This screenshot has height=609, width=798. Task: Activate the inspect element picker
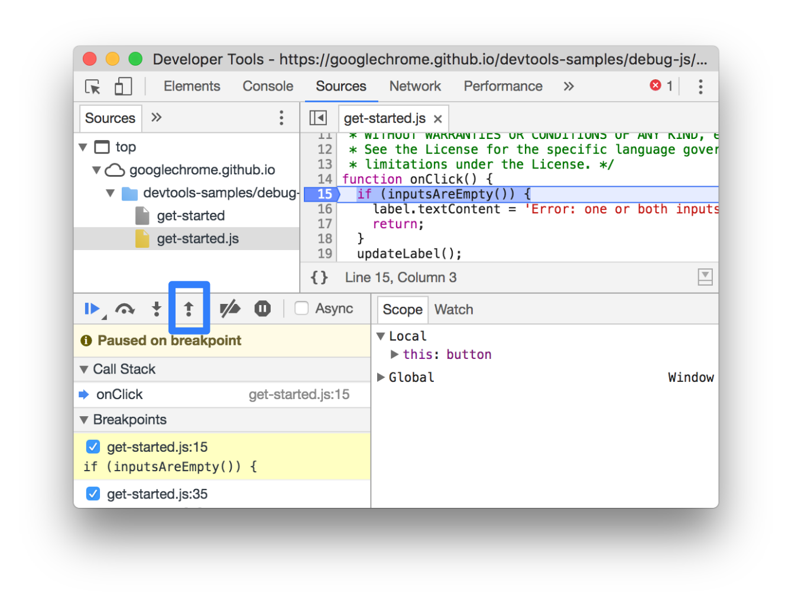(93, 87)
